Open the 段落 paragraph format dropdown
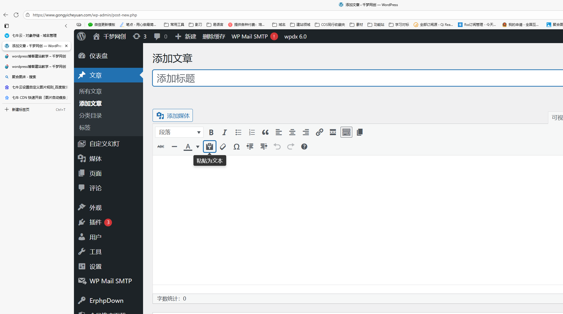Viewport: 563px width, 314px height. point(179,132)
